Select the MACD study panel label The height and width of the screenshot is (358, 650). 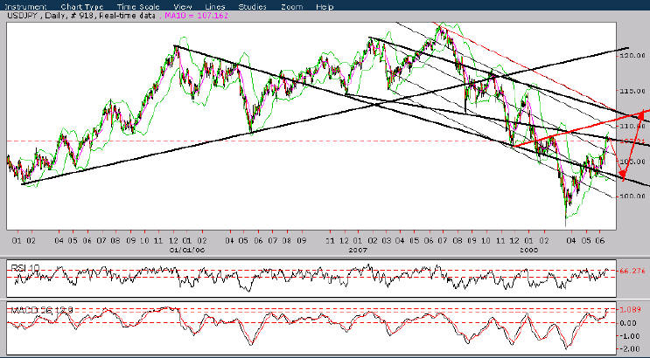tap(33, 309)
